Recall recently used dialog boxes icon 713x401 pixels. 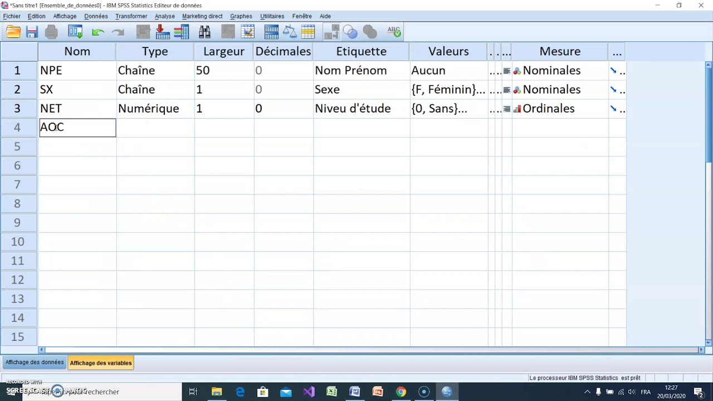pyautogui.click(x=75, y=32)
